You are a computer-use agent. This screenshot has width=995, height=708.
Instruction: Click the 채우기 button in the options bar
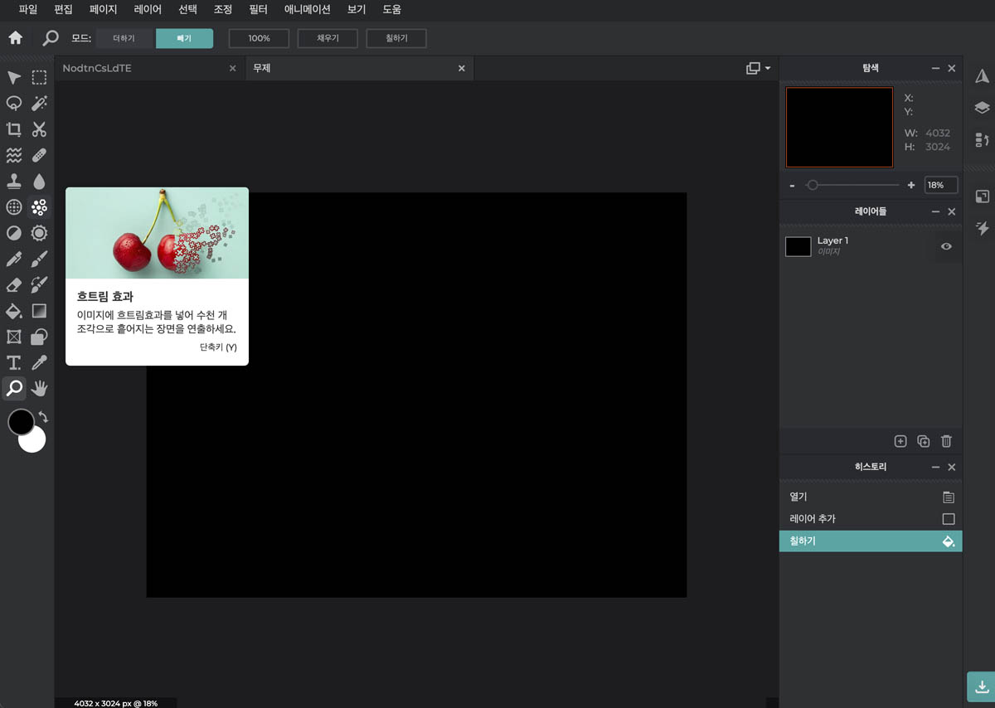point(328,38)
